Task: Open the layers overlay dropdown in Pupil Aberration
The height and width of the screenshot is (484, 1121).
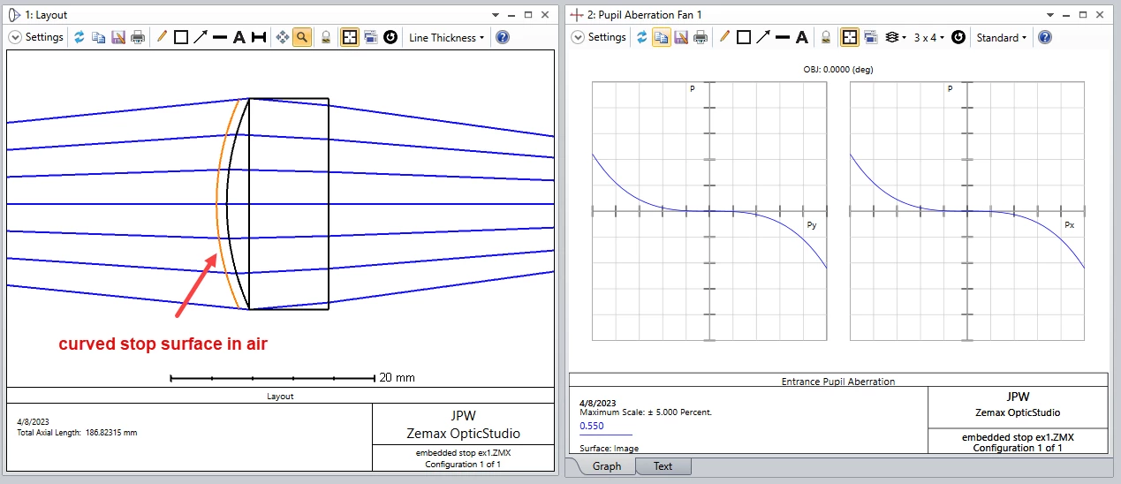Action: pyautogui.click(x=894, y=37)
